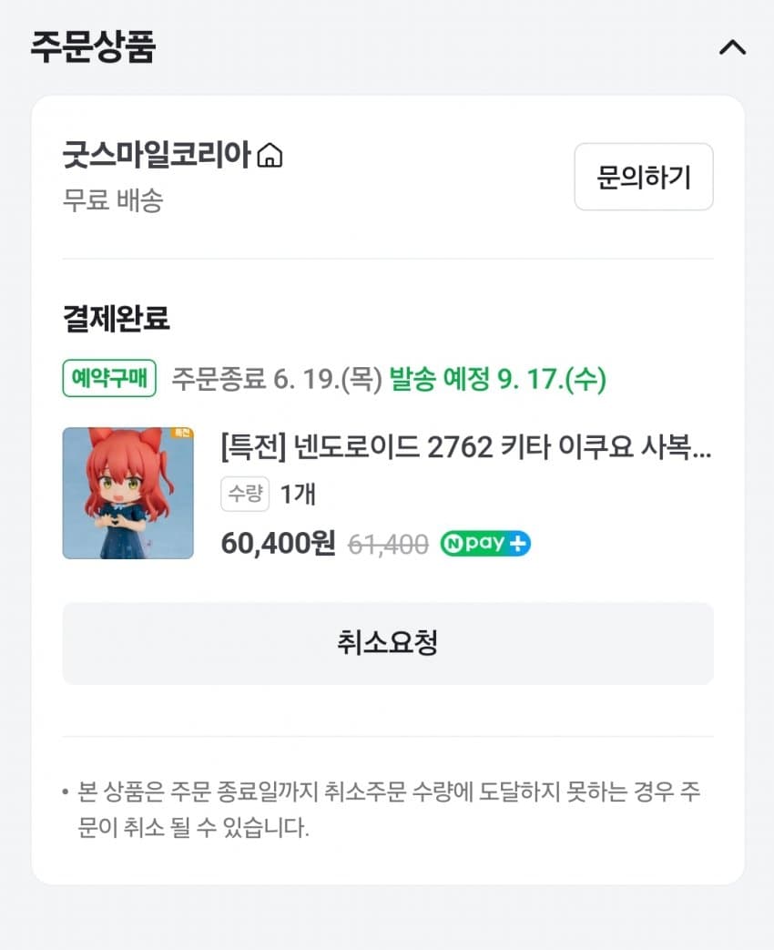This screenshot has width=774, height=950.
Task: Click the 발송 예정 9. 17.(수) text
Action: 497,378
